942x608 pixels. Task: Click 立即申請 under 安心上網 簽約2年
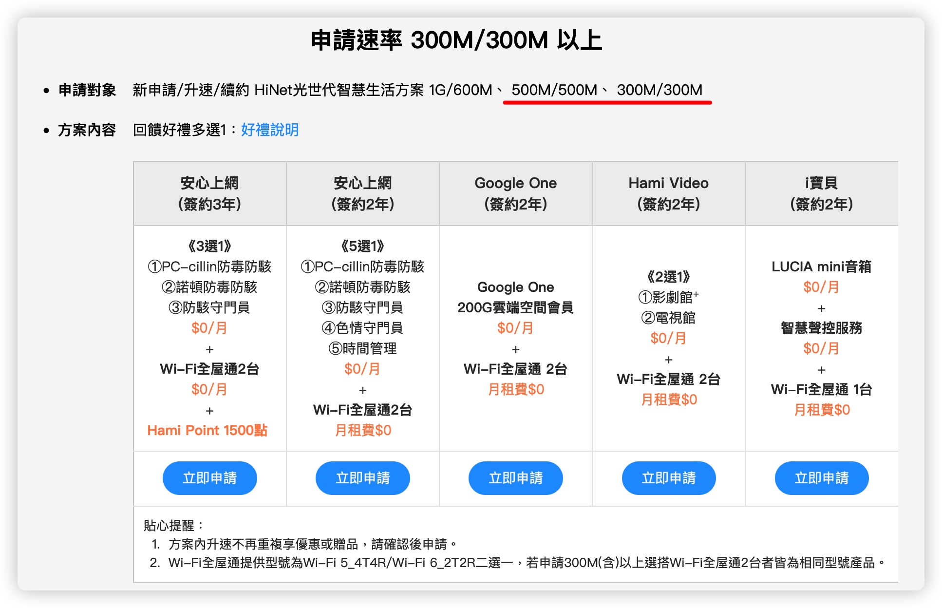pos(362,478)
